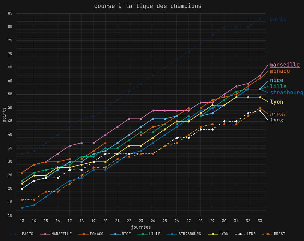Image resolution: width=304 pixels, height=241 pixels.
Task: Click the y-axis tick label '65'
Action: coord(10,67)
